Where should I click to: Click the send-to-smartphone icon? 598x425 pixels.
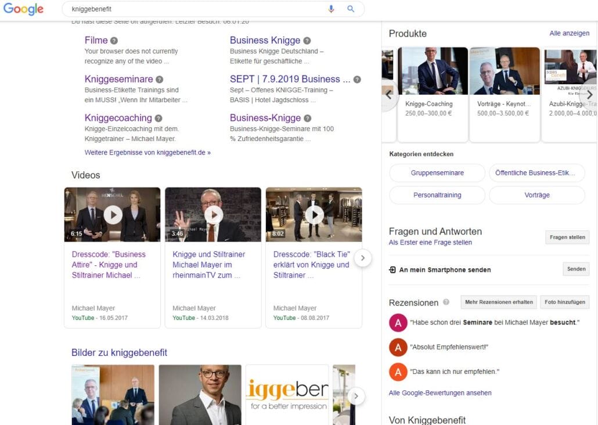tap(392, 270)
